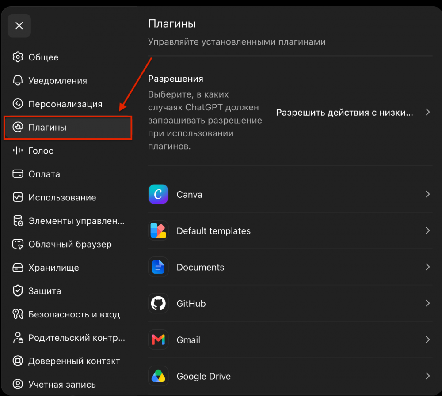Expand the Google Drive row chevron
Screen dimensions: 442x396
(x=427, y=376)
